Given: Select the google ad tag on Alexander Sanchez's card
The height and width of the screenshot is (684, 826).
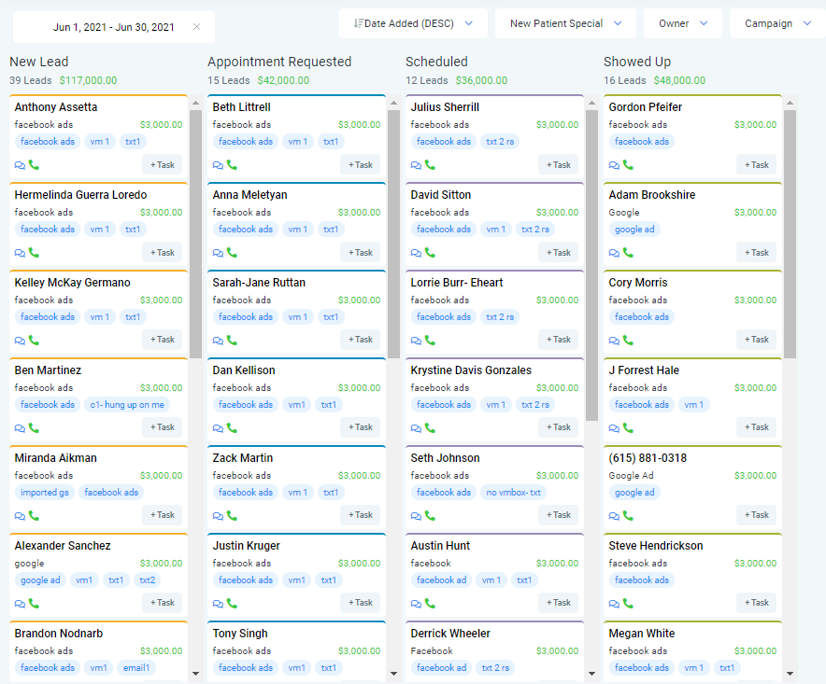Looking at the screenshot, I should point(40,579).
